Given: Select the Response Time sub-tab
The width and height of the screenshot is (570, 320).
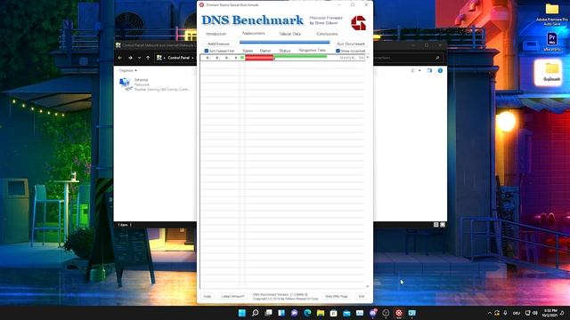Looking at the screenshot, I should point(312,51).
